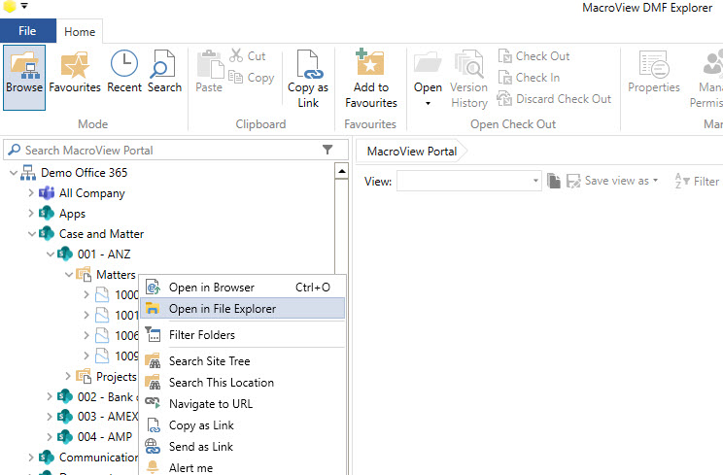Choose Open in Browser from context menu
723x475 pixels.
coord(243,287)
